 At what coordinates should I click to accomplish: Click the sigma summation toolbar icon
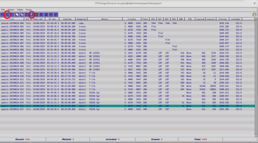click(41, 15)
